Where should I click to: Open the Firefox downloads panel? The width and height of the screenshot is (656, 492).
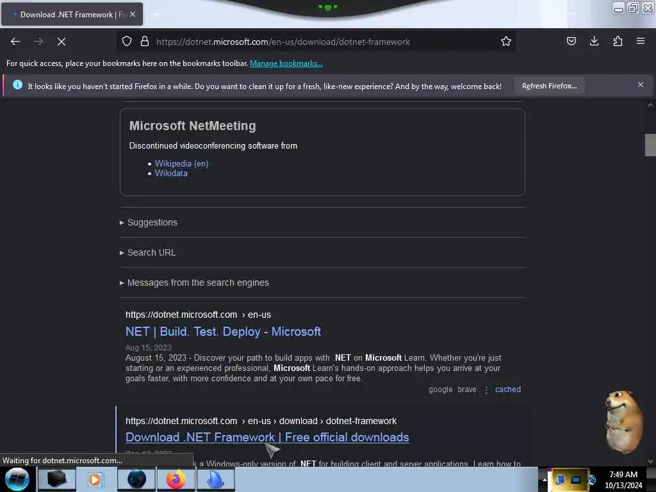[594, 41]
